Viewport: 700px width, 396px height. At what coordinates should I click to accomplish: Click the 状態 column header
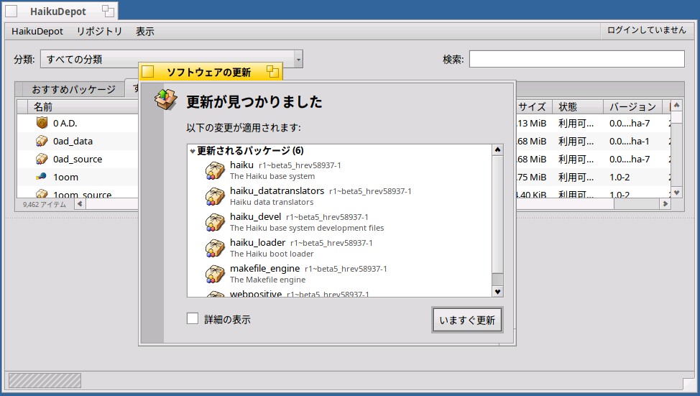point(578,106)
